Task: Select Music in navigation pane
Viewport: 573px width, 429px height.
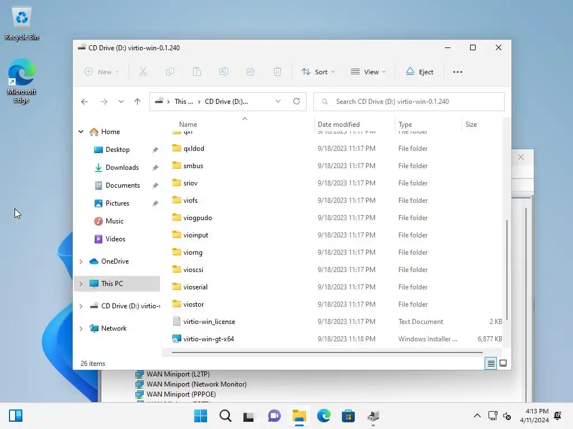Action: (114, 221)
